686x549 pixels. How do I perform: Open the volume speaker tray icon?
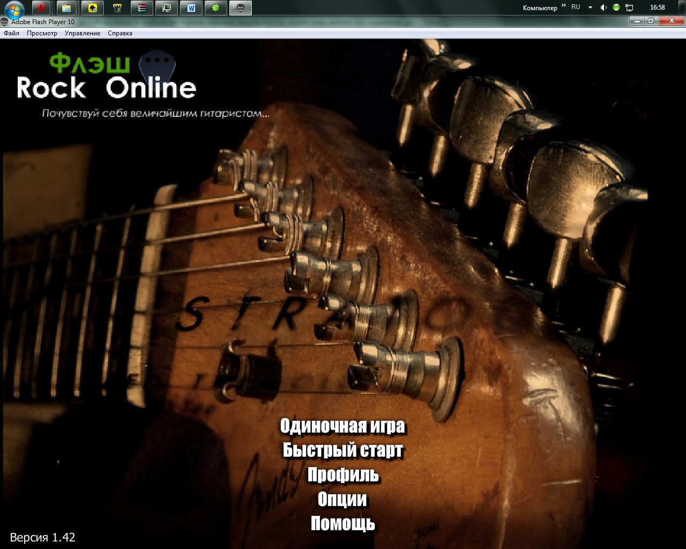603,8
